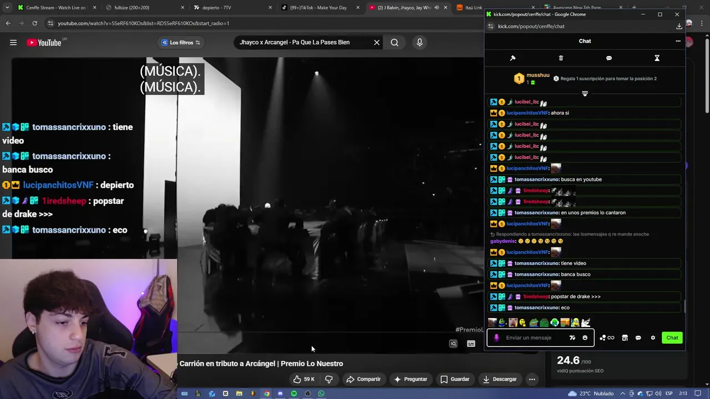The height and width of the screenshot is (399, 710).
Task: Click the hourglass slow mode icon
Action: [657, 58]
